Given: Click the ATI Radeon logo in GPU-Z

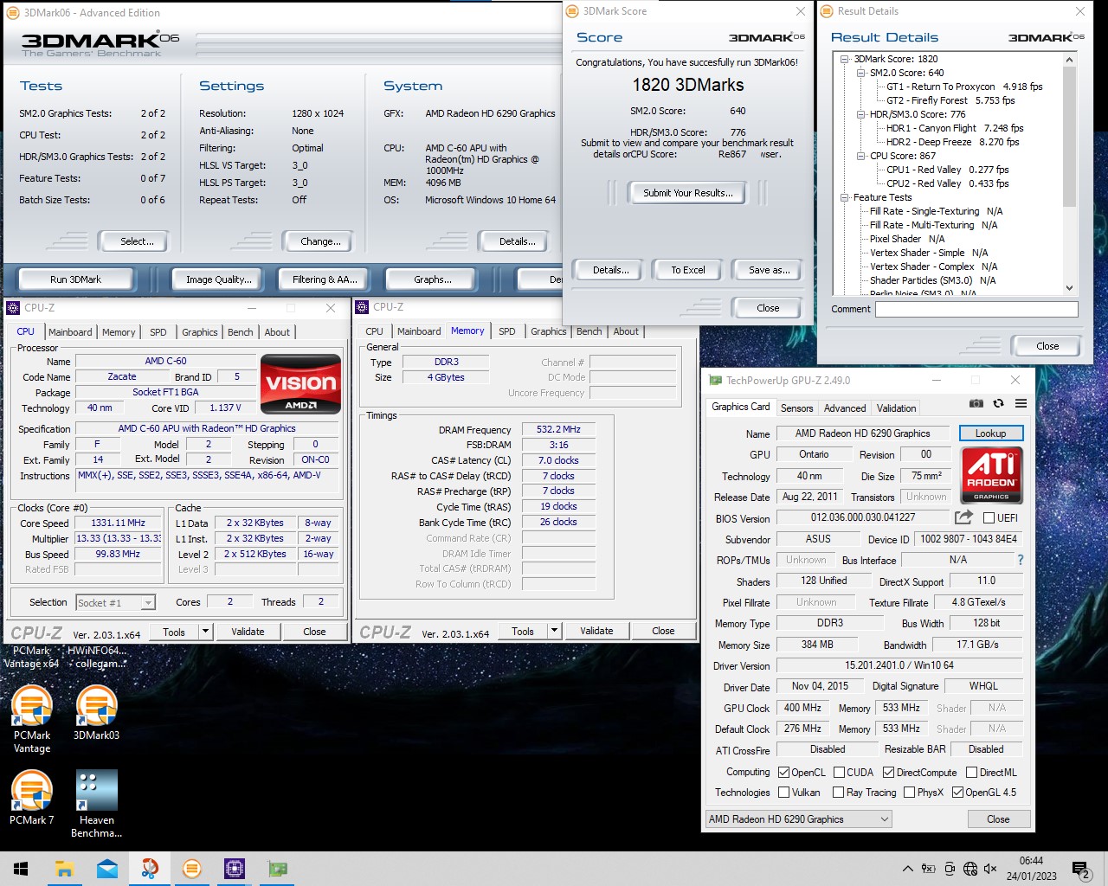Looking at the screenshot, I should [x=992, y=475].
